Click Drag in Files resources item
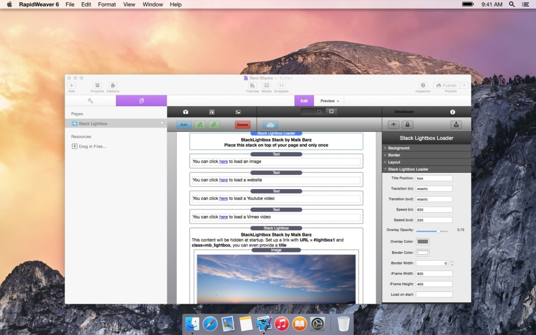The height and width of the screenshot is (335, 536). 89,146
